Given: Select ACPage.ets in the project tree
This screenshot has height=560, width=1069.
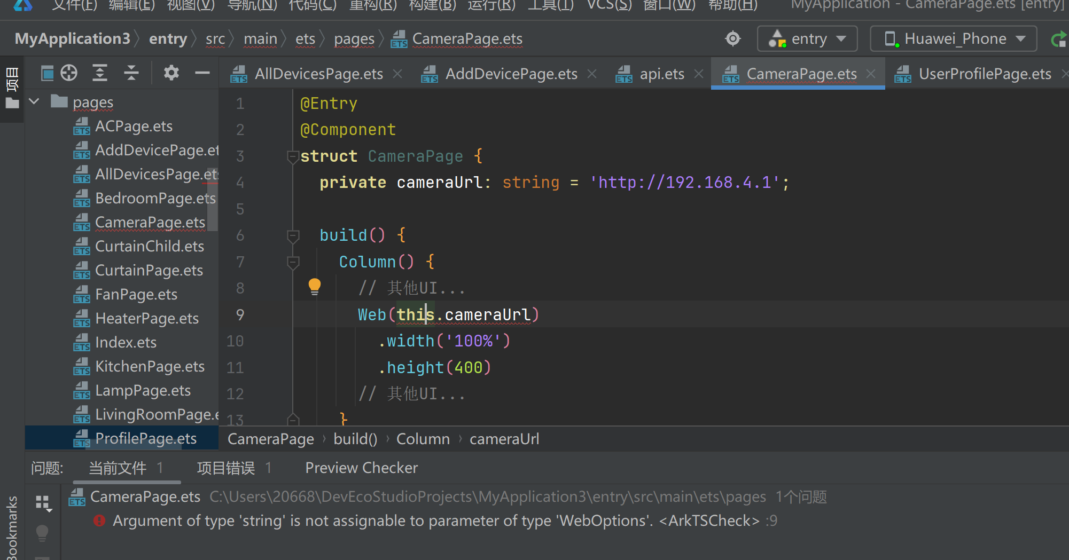Looking at the screenshot, I should point(134,126).
